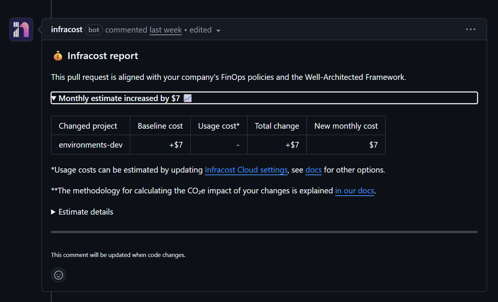This screenshot has width=498, height=302.
Task: Open the infracost author profile link
Action: pos(67,30)
